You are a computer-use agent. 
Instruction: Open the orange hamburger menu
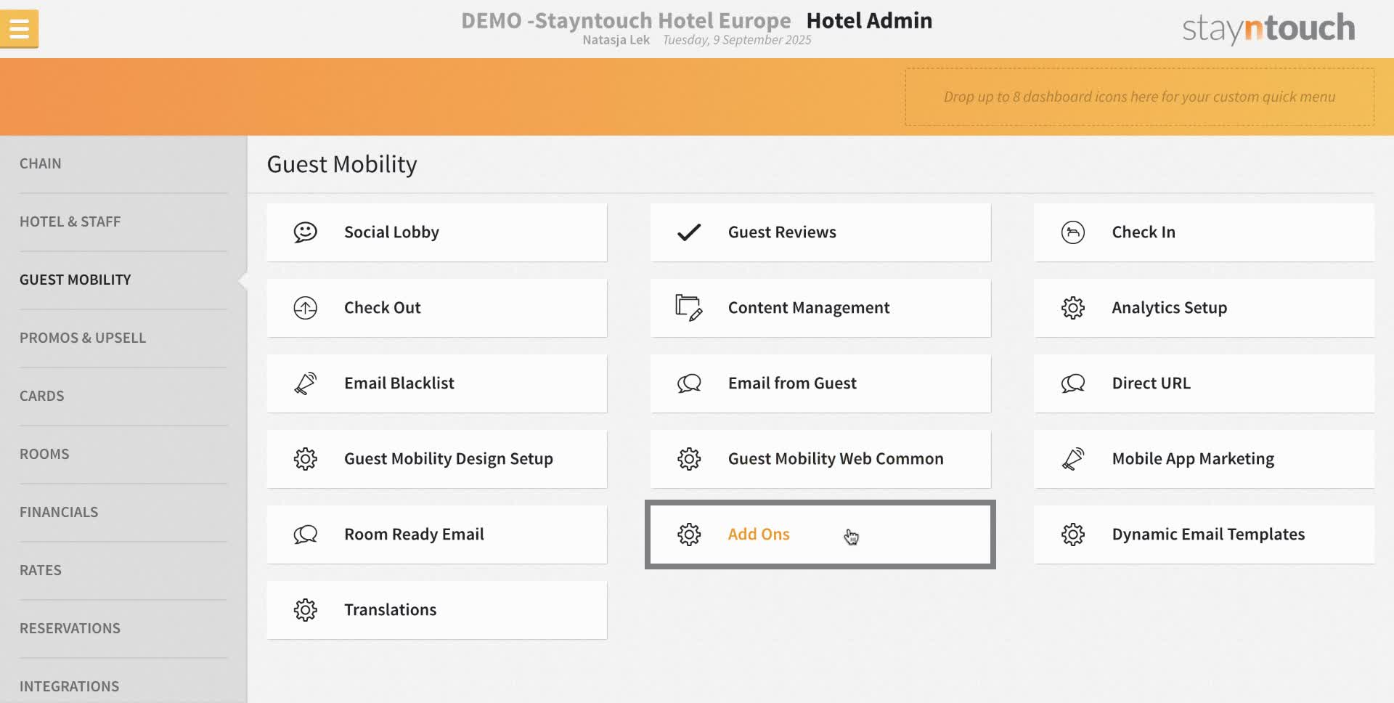pos(19,29)
